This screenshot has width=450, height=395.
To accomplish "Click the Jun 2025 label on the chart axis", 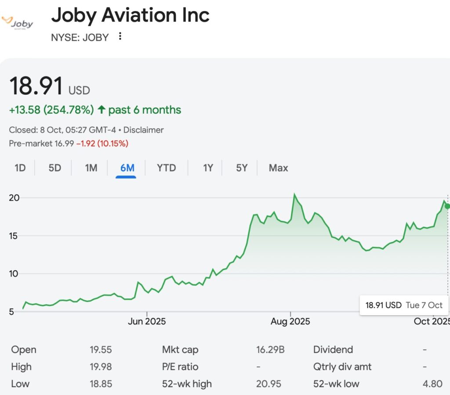I will click(x=147, y=321).
